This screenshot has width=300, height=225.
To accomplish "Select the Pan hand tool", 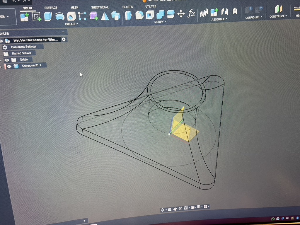I will [175, 209].
